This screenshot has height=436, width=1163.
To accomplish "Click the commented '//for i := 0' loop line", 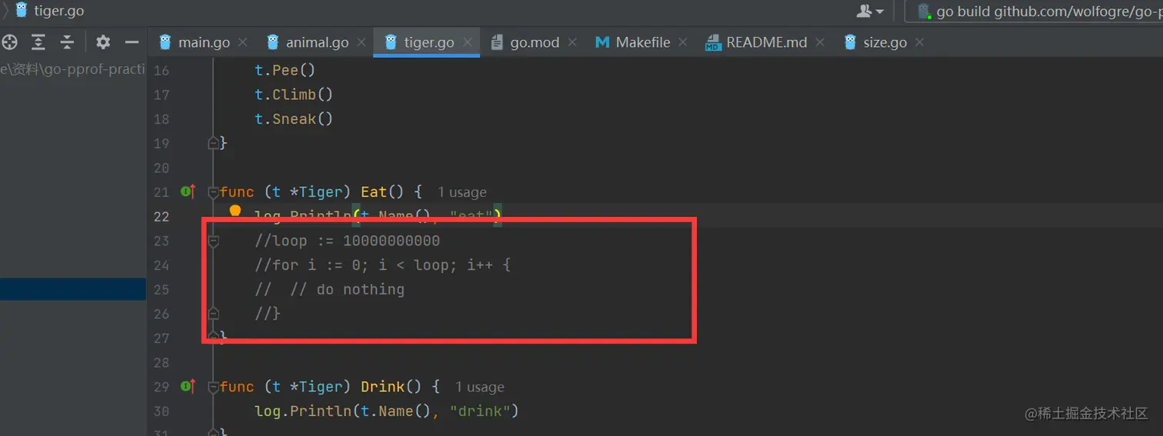I will tap(383, 265).
